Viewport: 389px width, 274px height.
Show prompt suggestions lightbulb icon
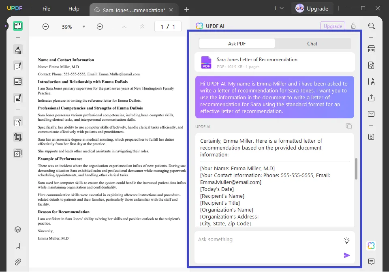pos(346,240)
